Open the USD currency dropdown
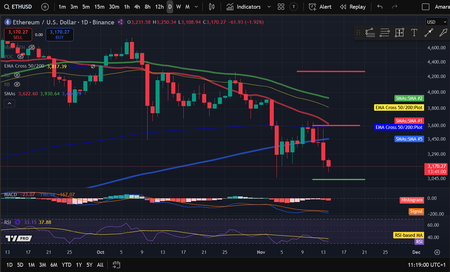Screen dimensions: 450x272 436,22
